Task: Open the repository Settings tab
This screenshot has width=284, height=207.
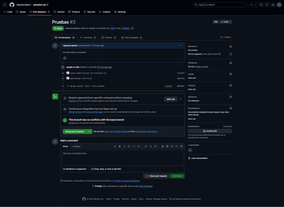Action: pos(120,12)
